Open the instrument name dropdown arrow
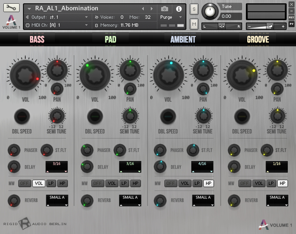 29,9
